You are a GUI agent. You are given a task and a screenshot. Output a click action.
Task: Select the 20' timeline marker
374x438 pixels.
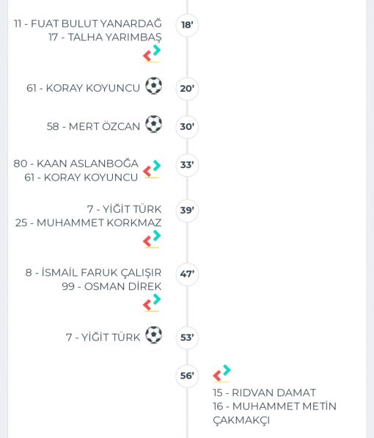[x=187, y=89]
